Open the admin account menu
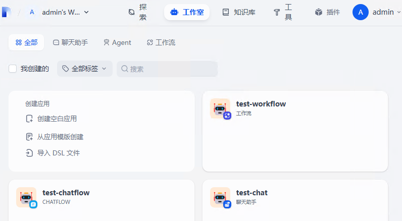402x221 pixels. click(x=377, y=12)
